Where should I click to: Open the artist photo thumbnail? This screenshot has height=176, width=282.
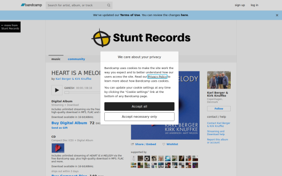[x=219, y=80]
